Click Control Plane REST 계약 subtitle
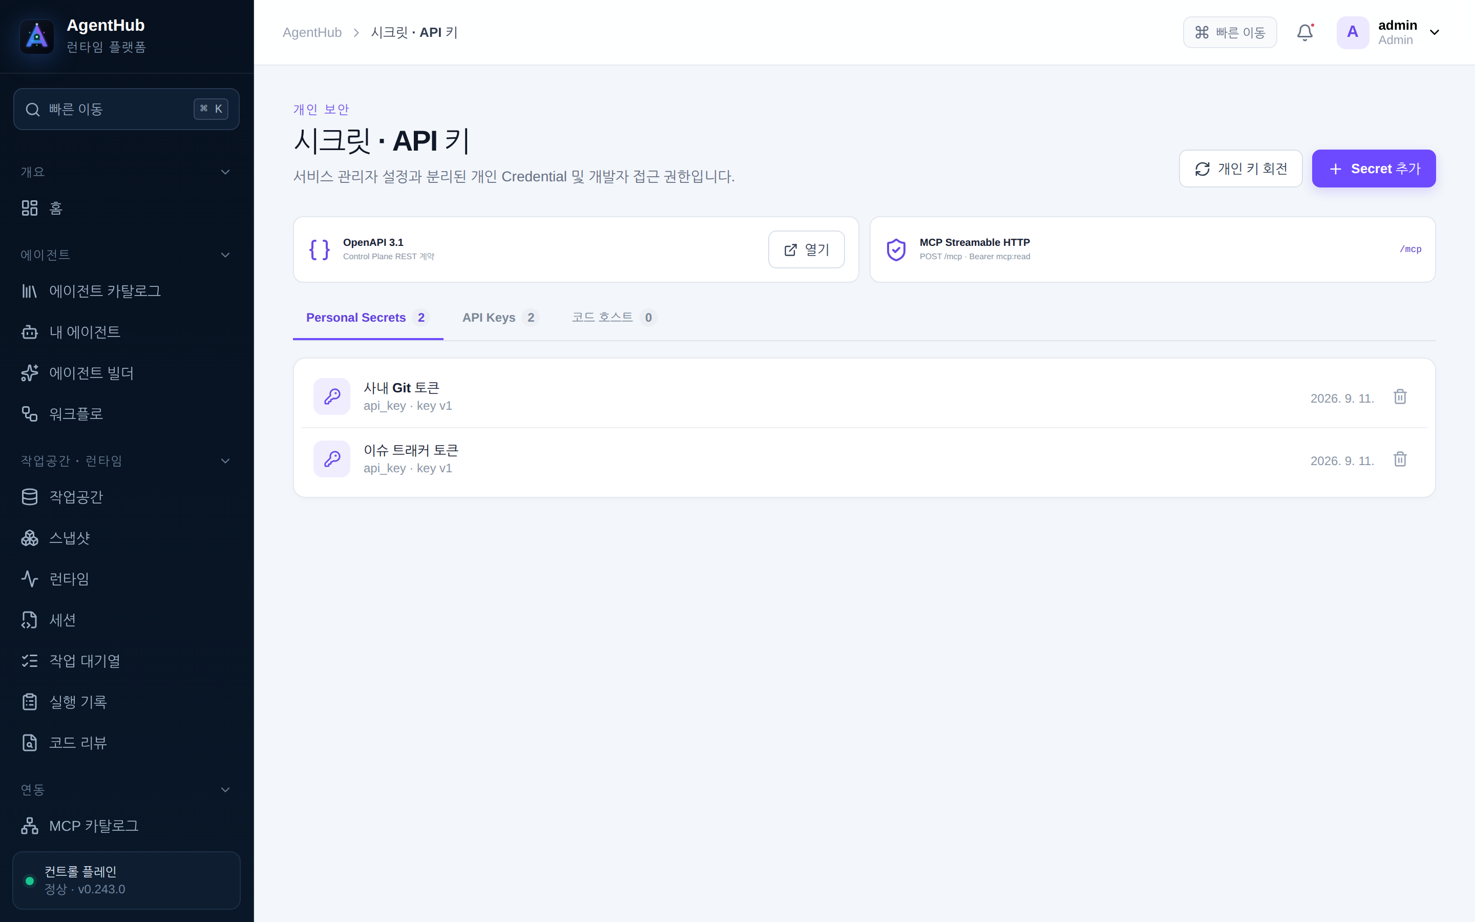Screen dimensions: 1475x922 point(388,256)
